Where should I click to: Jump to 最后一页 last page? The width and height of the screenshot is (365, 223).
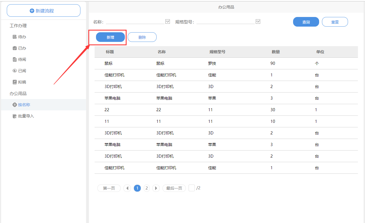[174, 188]
